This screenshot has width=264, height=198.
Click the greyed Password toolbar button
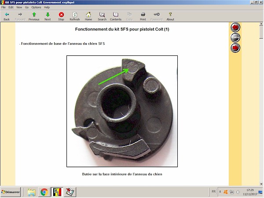click(x=156, y=16)
